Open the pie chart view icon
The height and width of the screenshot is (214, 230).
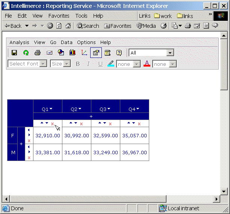click(x=61, y=52)
